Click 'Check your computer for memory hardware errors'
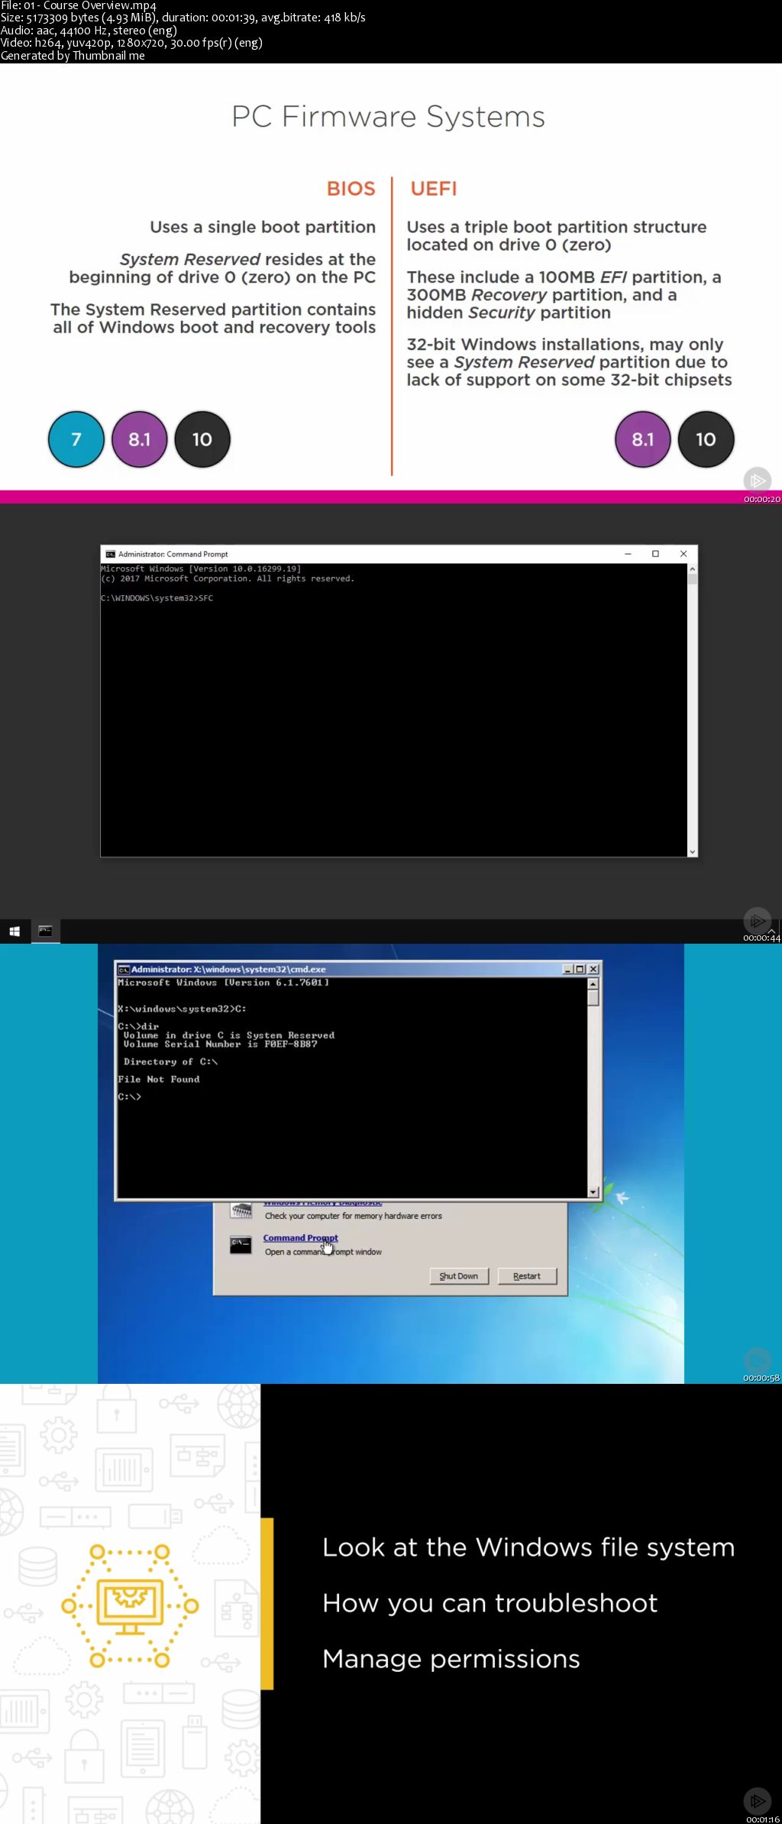The image size is (782, 1824). pyautogui.click(x=354, y=1217)
